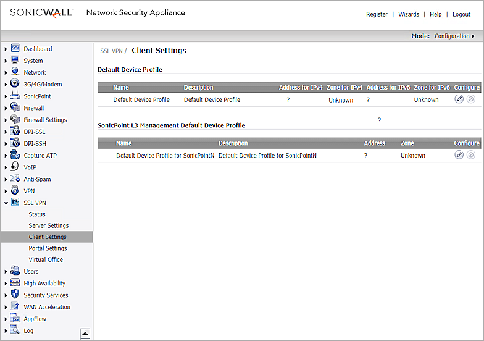The height and width of the screenshot is (341, 484).
Task: Click the Anti-Spam envelope icon
Action: point(15,179)
